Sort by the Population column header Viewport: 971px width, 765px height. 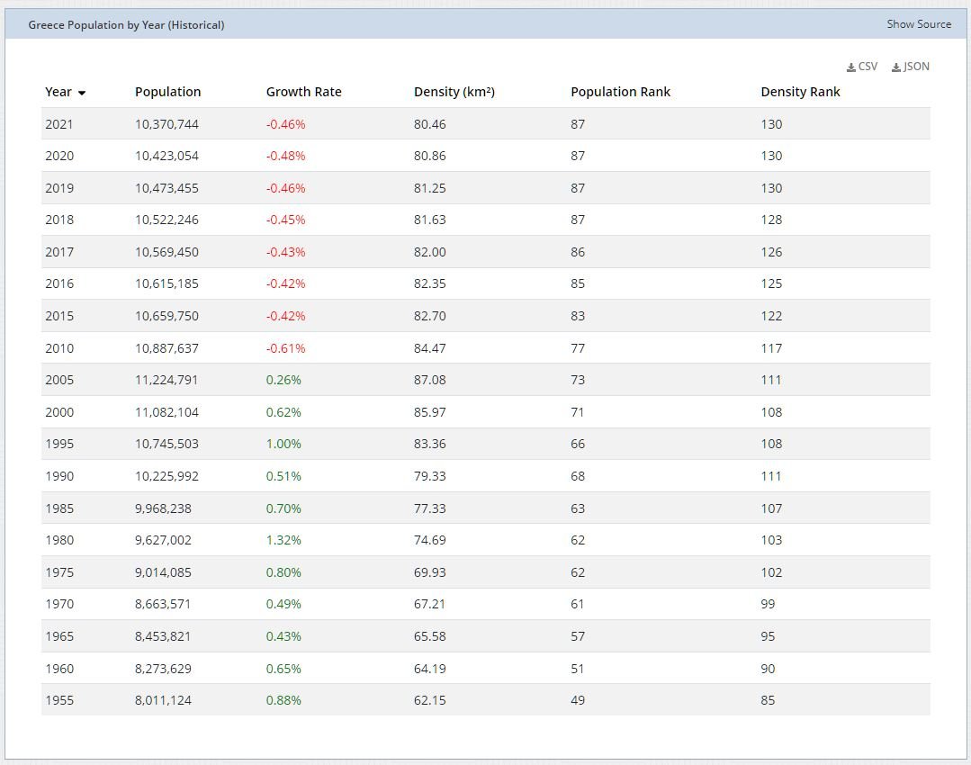coord(167,92)
